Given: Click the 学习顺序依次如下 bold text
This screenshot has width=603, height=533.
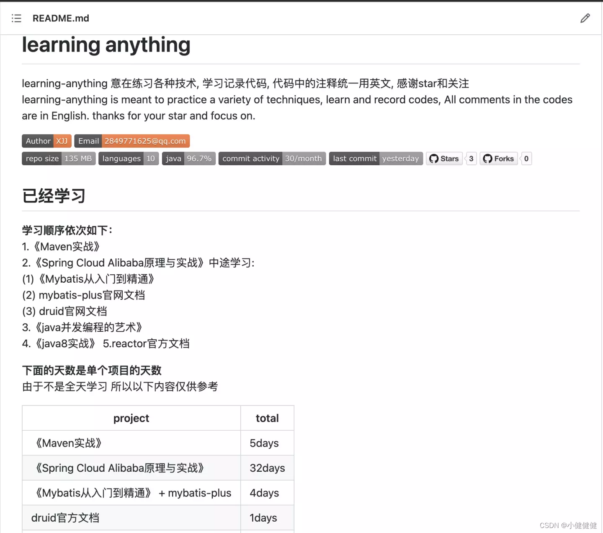Looking at the screenshot, I should click(67, 230).
